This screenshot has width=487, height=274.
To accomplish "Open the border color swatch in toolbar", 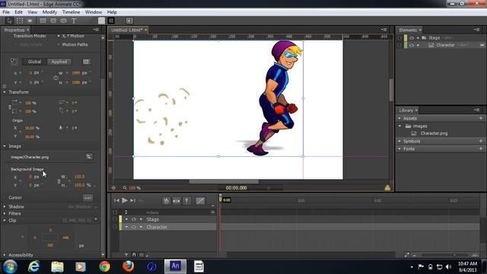I will tap(111, 21).
